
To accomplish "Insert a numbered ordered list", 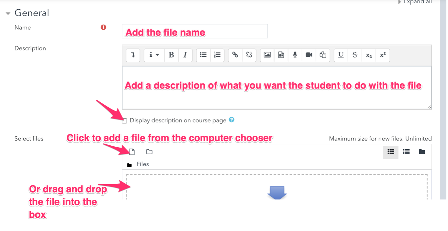I will [217, 55].
